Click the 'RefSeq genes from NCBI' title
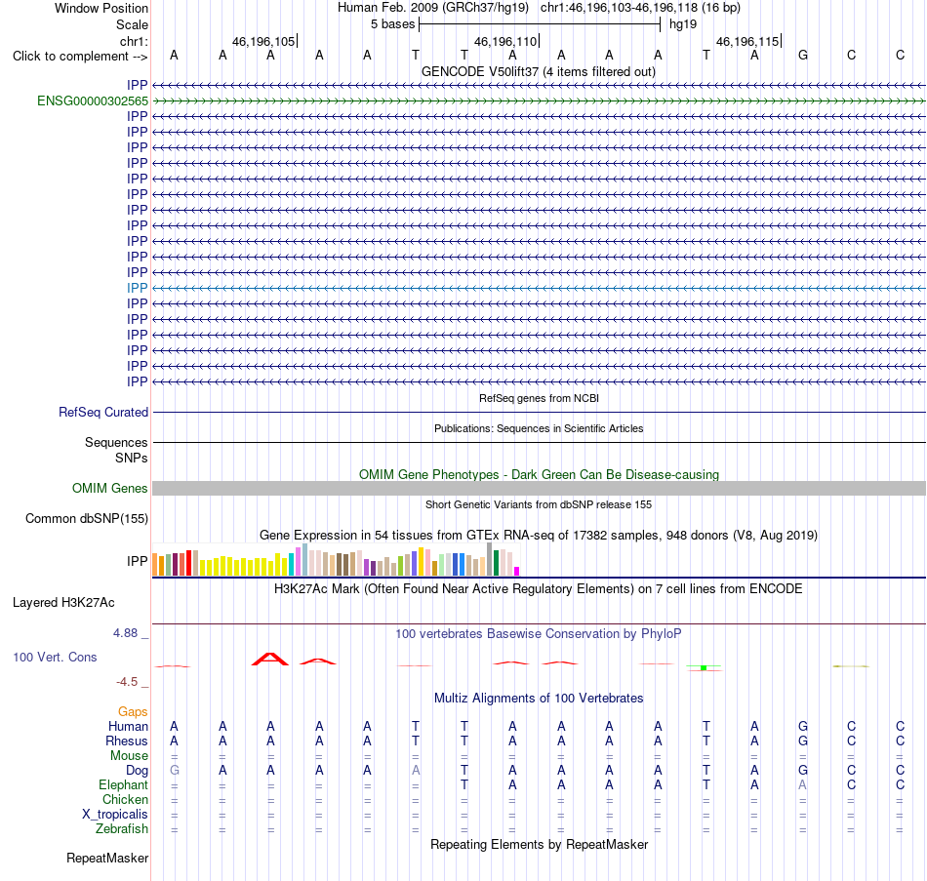The width and height of the screenshot is (927, 881). click(540, 398)
